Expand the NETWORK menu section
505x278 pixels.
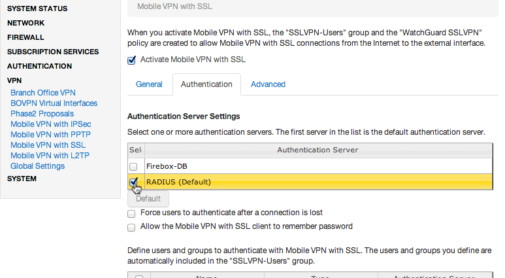coord(25,23)
